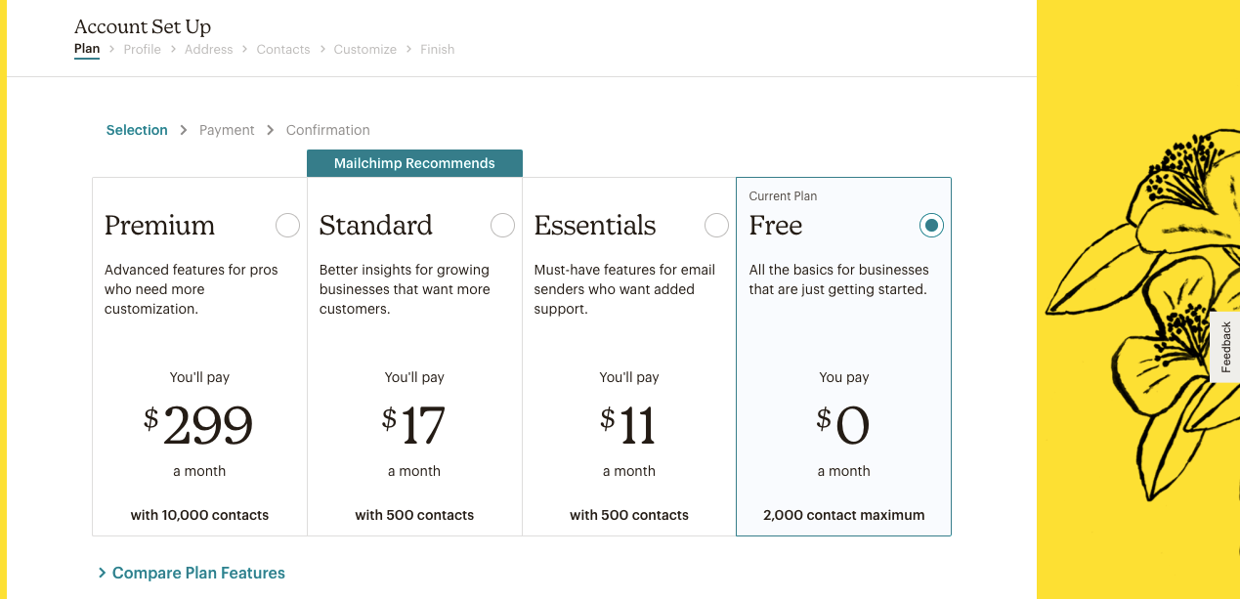Viewport: 1240px width, 599px height.
Task: Click the Selection step link
Action: 136,130
